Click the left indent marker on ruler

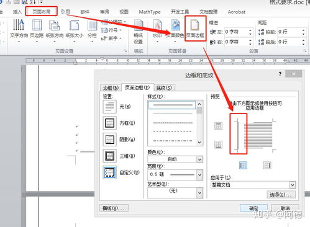(75, 62)
